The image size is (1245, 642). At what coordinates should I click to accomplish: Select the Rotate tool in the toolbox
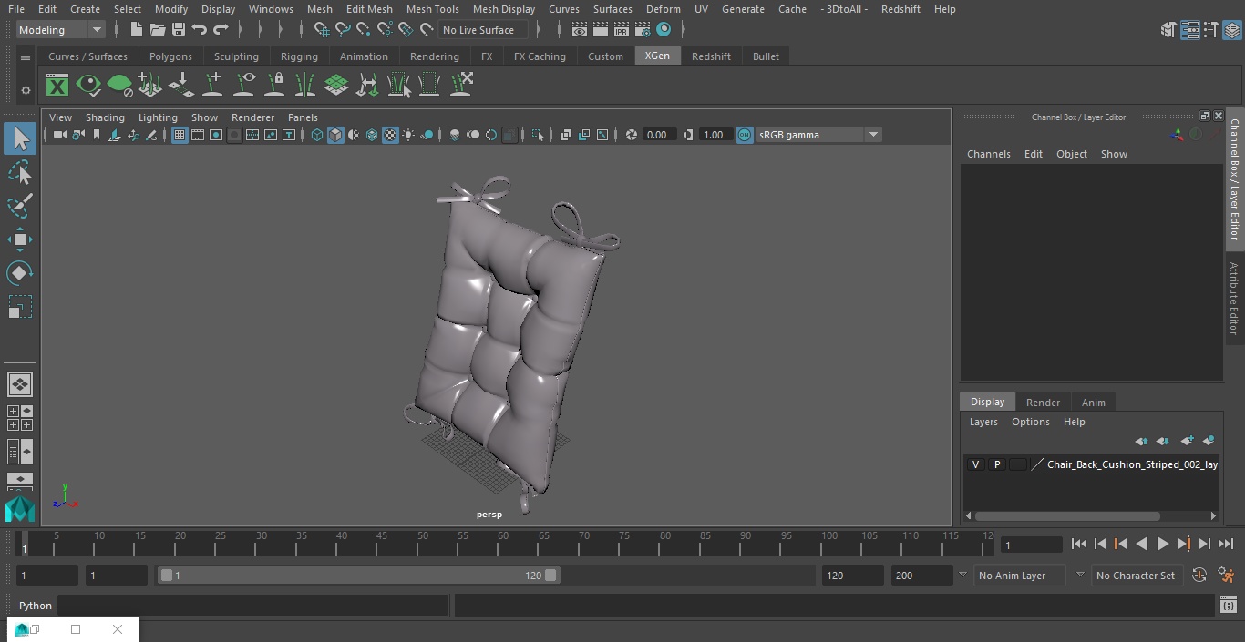click(x=19, y=273)
